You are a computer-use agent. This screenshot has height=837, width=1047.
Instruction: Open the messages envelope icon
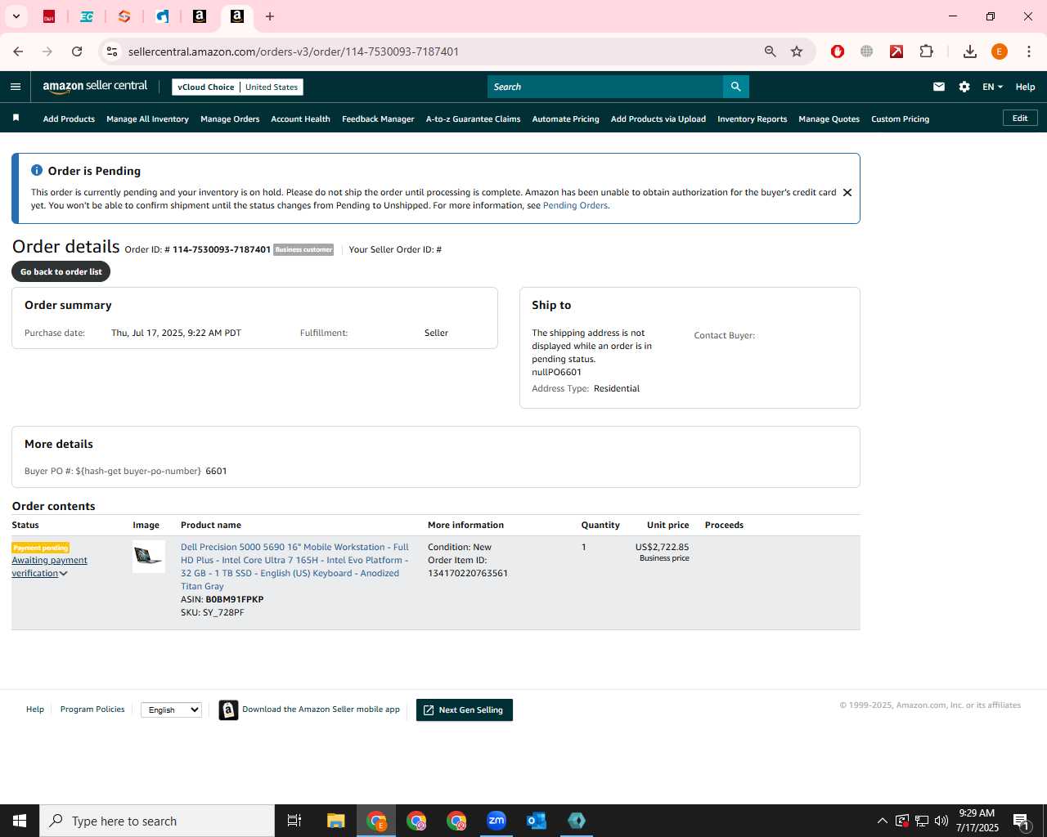click(939, 87)
